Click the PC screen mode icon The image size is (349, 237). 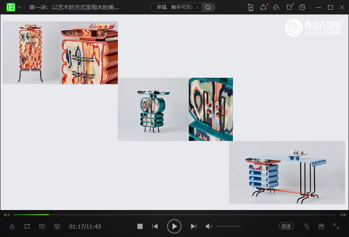tap(57, 227)
